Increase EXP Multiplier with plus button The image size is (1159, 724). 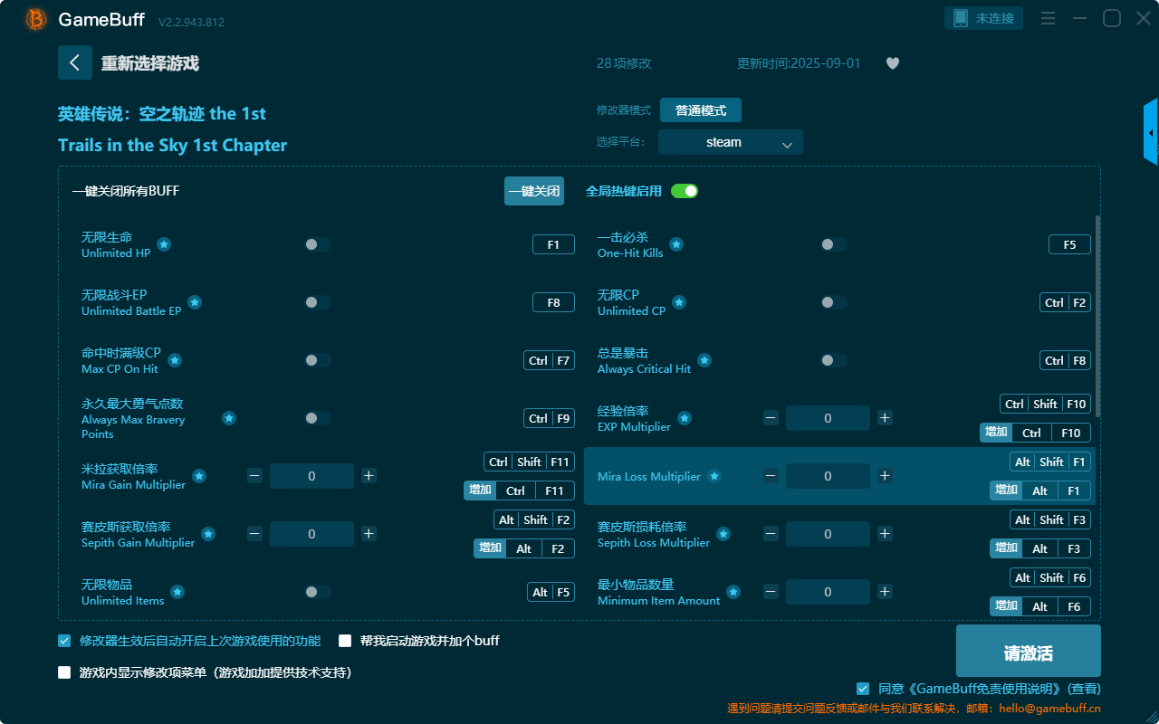tap(885, 418)
